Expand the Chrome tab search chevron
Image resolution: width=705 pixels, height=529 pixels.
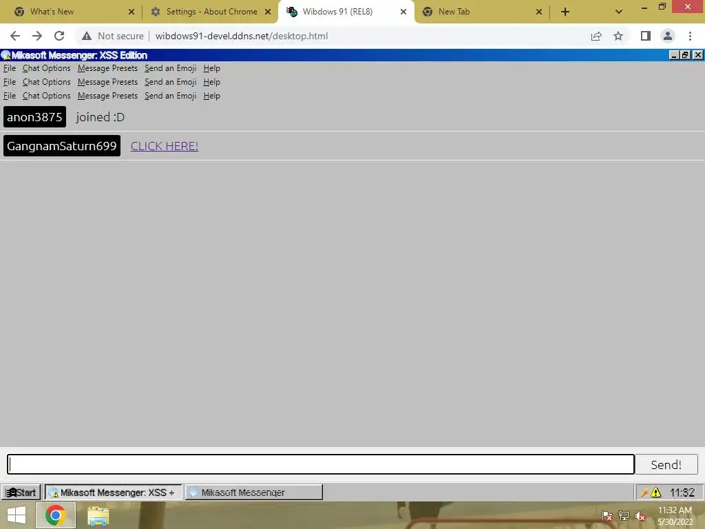[619, 12]
